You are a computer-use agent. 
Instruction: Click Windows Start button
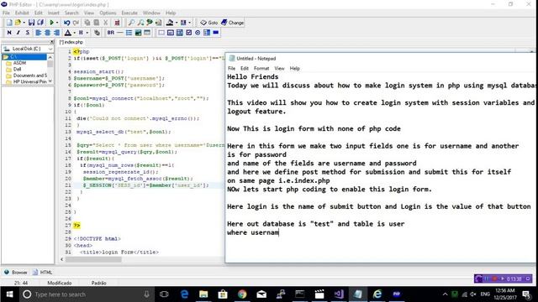pos(9,294)
